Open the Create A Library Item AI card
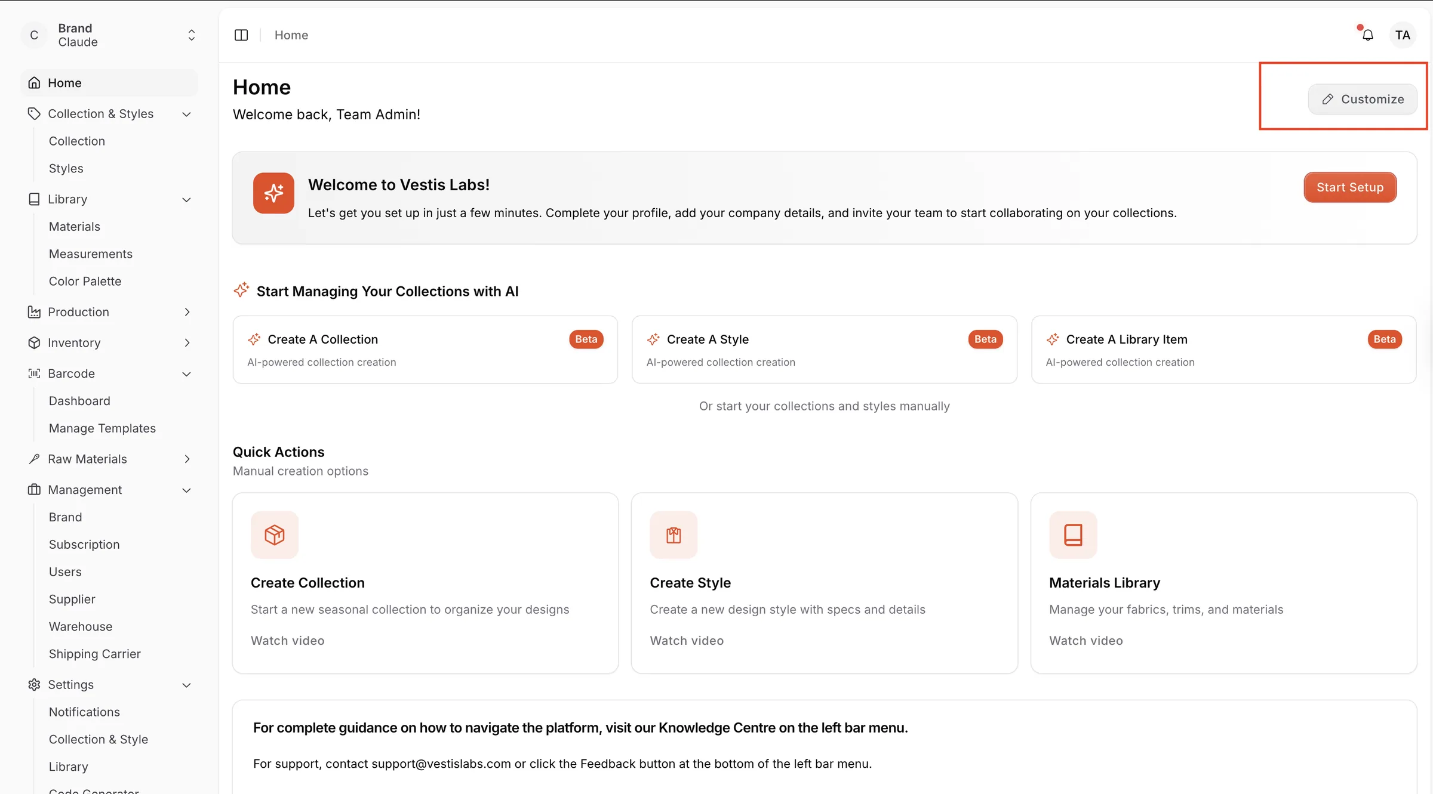The width and height of the screenshot is (1433, 794). [x=1223, y=350]
